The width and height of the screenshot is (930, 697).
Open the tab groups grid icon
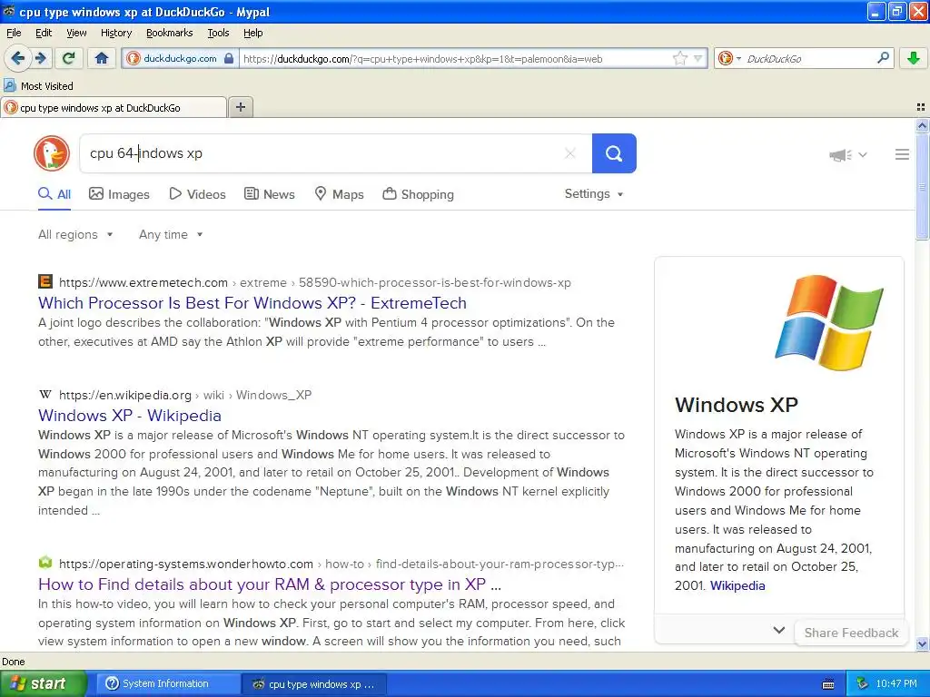pos(921,107)
